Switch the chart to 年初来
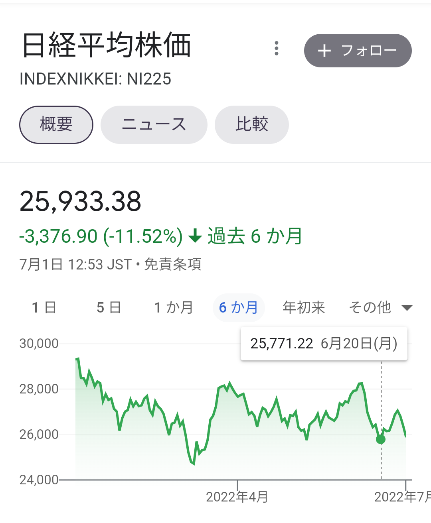Screen dimensions: 431x523 (x=304, y=308)
